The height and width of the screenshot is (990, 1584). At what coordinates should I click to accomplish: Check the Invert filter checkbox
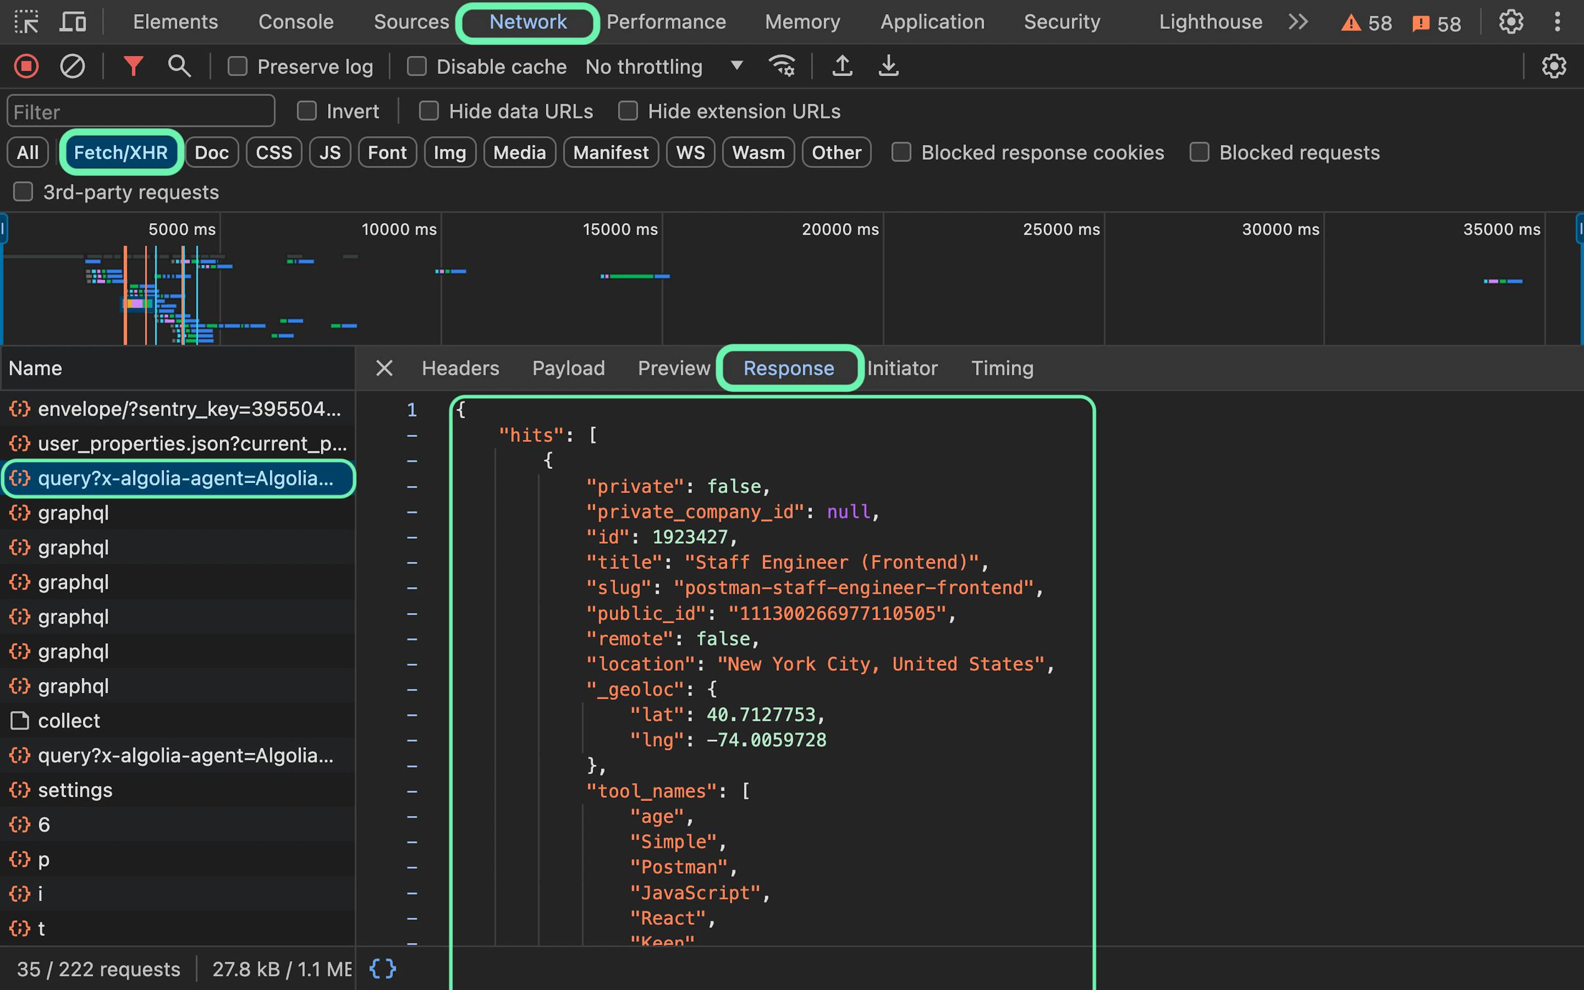[x=306, y=111]
